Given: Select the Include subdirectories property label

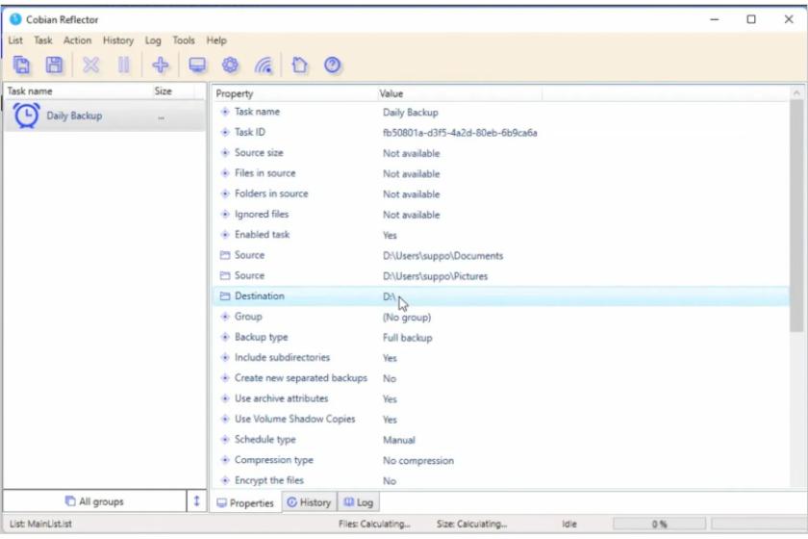Looking at the screenshot, I should pyautogui.click(x=282, y=357).
